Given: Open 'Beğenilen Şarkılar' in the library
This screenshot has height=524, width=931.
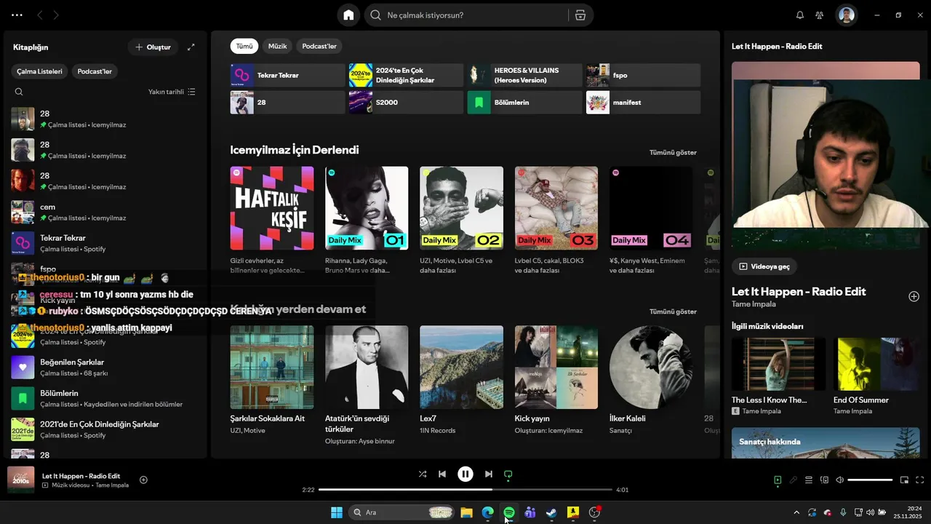Looking at the screenshot, I should [x=105, y=368].
